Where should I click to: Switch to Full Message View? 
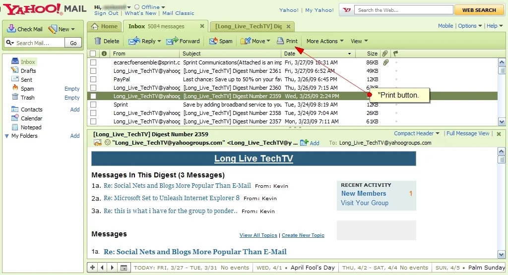[468, 133]
